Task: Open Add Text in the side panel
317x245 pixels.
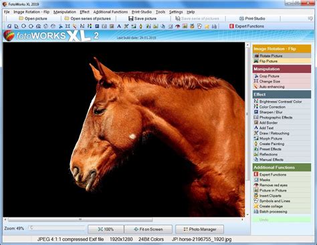Action: 282,128
